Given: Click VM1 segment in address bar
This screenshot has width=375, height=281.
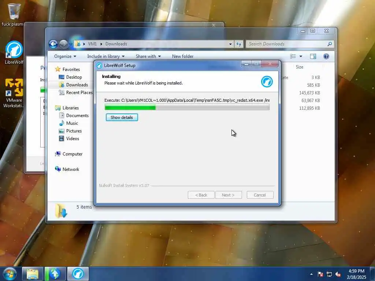Looking at the screenshot, I should pos(92,44).
